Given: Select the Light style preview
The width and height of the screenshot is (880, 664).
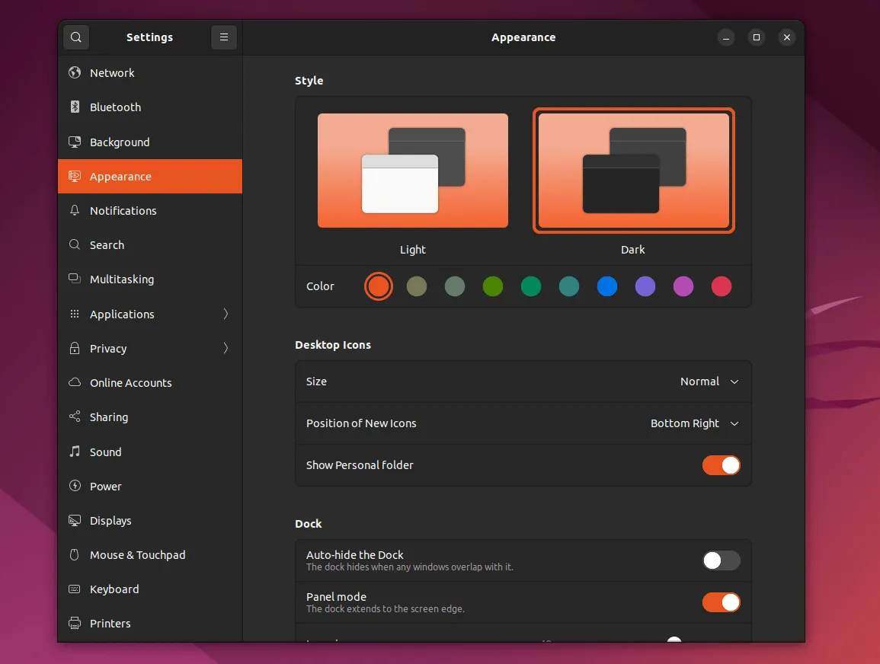Looking at the screenshot, I should [412, 170].
